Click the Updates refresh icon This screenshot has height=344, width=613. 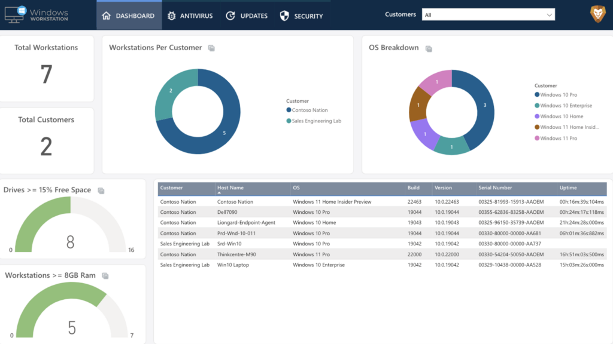(230, 16)
